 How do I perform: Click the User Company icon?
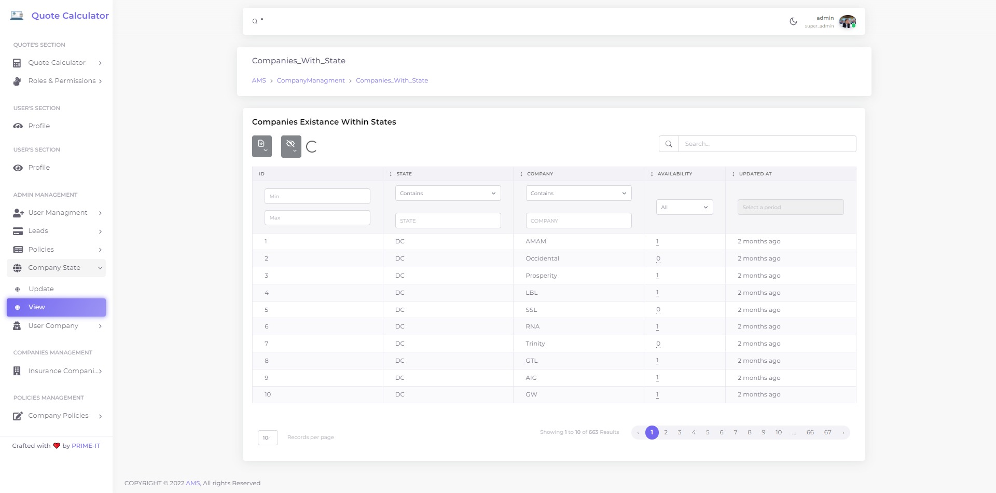coord(17,326)
